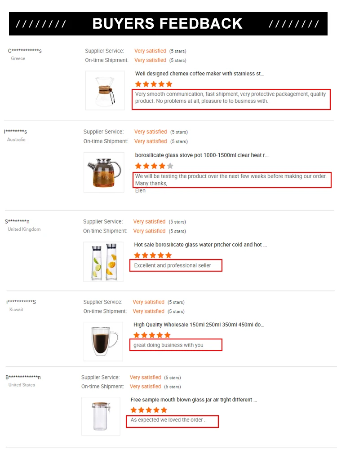Click 'As expected we loved the order' comment

(x=168, y=420)
